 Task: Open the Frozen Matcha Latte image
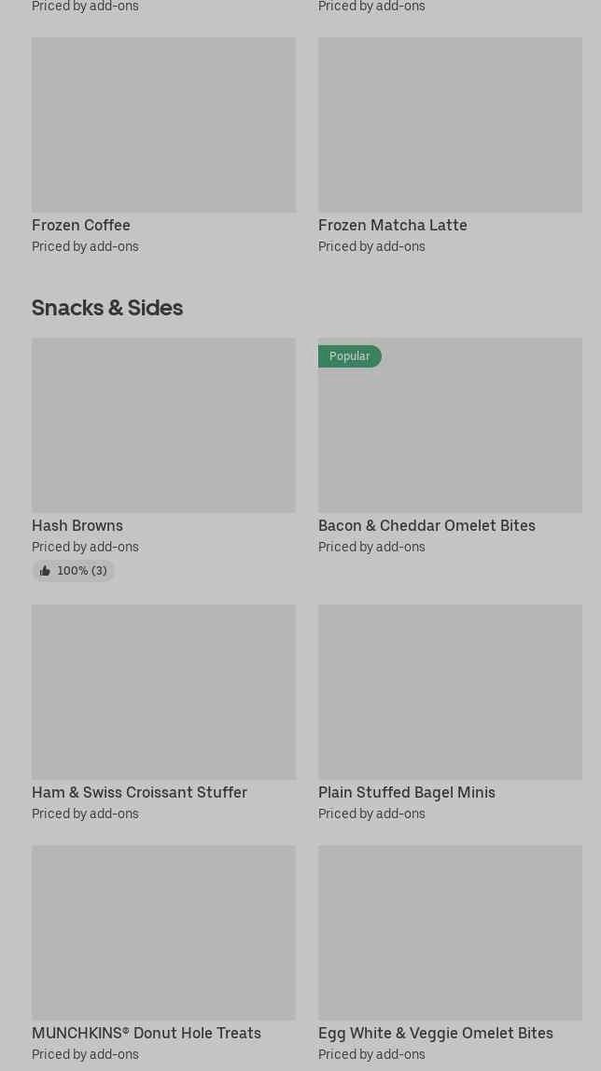coord(450,125)
